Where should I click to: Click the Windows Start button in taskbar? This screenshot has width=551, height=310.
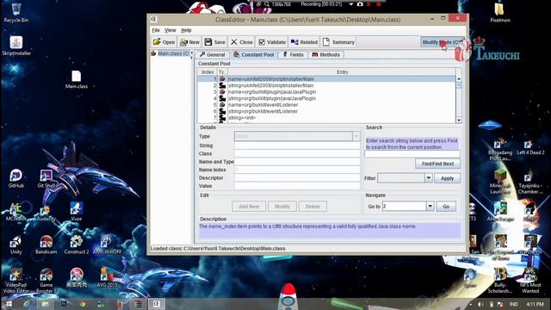pos(9,304)
